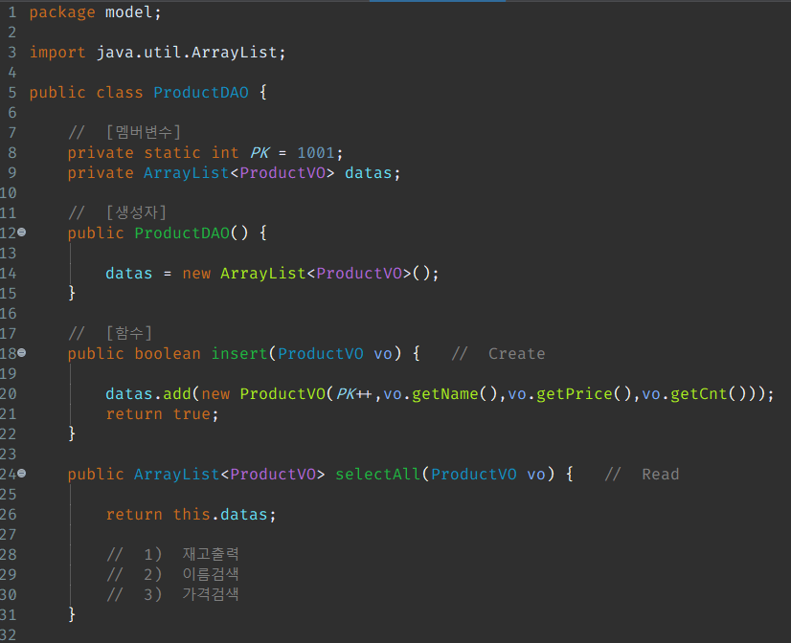Click line number 32 in the gutter
The height and width of the screenshot is (643, 791).
click(8, 635)
